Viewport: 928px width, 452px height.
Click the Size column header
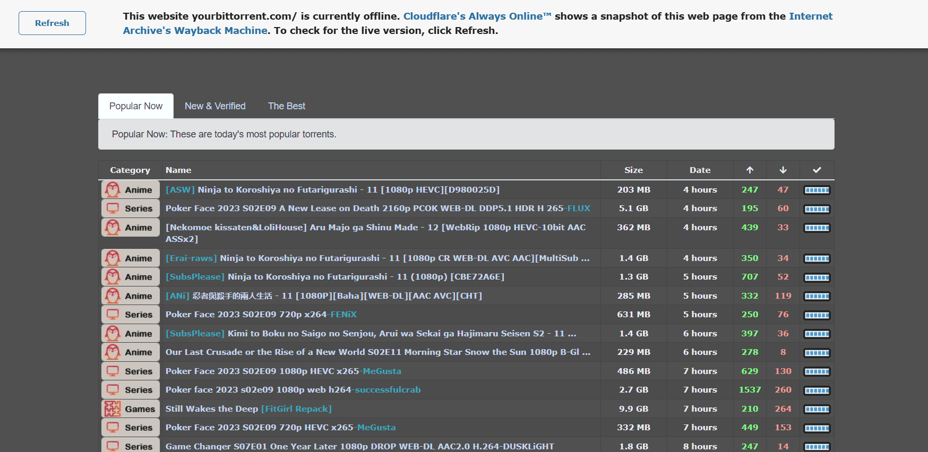pos(633,170)
